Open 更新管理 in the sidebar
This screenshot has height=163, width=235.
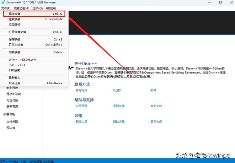coord(12,107)
